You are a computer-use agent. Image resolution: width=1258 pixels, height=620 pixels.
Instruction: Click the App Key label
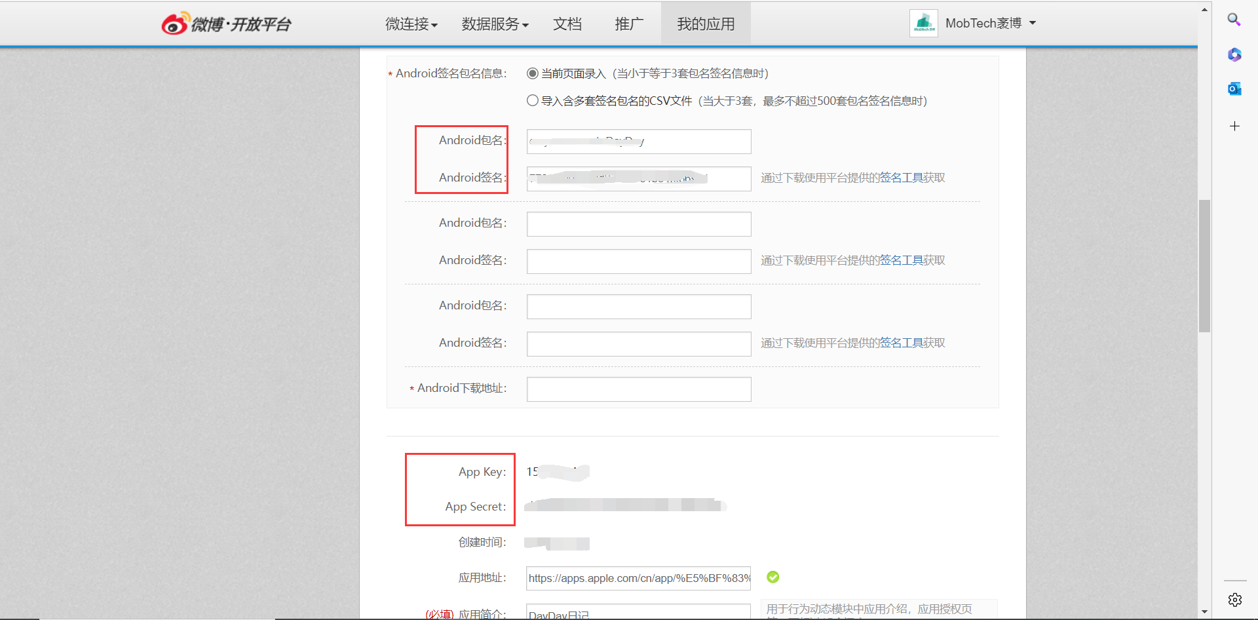coord(482,472)
